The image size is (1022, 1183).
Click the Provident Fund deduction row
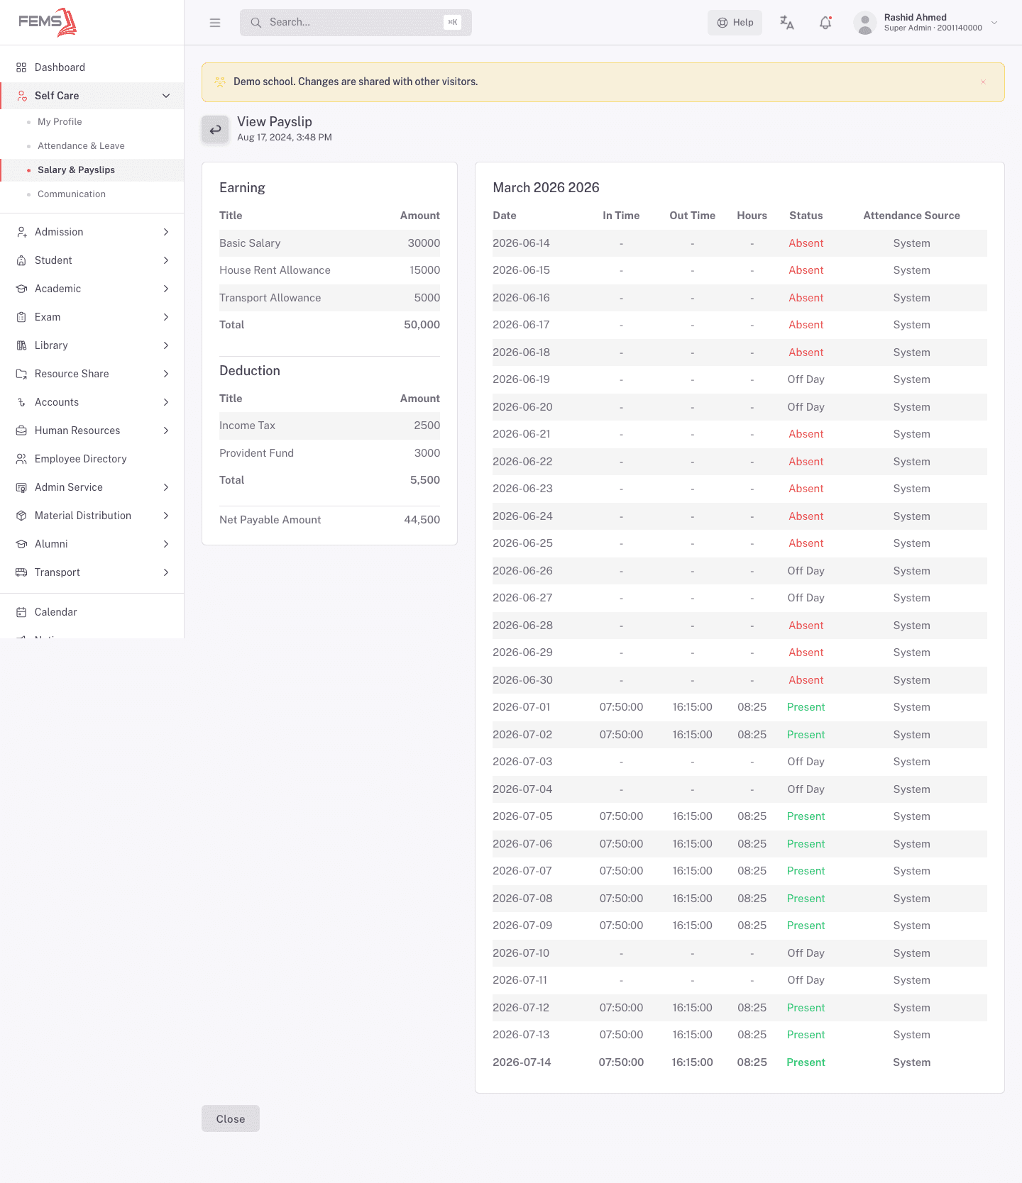[329, 453]
